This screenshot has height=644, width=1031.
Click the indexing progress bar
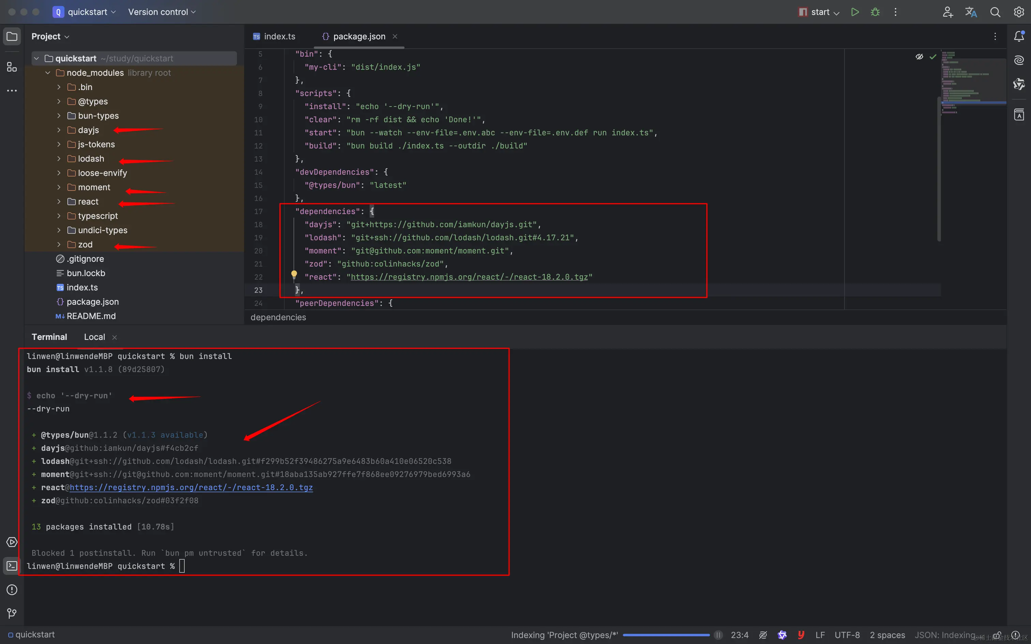[x=666, y=635]
